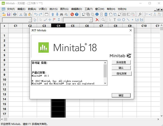
Task: Show the worksheet window grid icon
Action: tap(124, 14)
